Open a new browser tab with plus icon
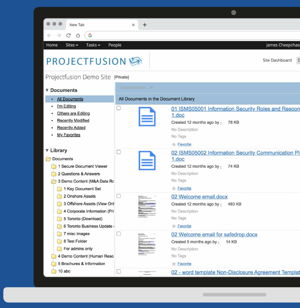Image resolution: width=300 pixels, height=308 pixels. coord(144,25)
